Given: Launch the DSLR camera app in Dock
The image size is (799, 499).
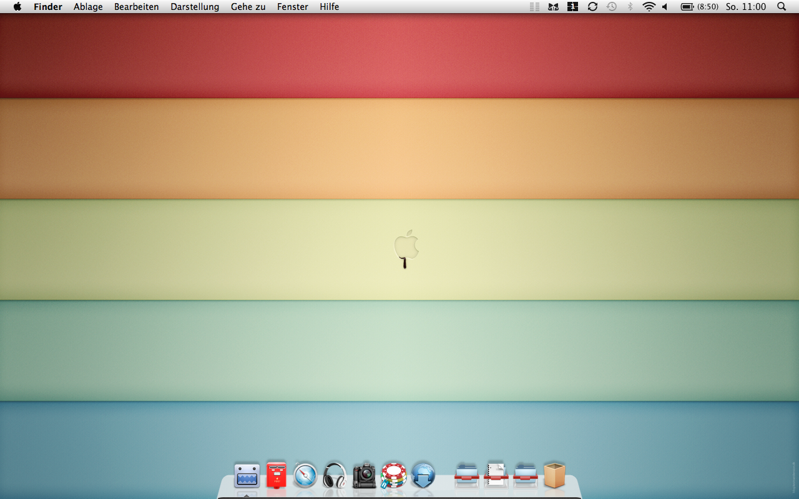Looking at the screenshot, I should coord(365,475).
